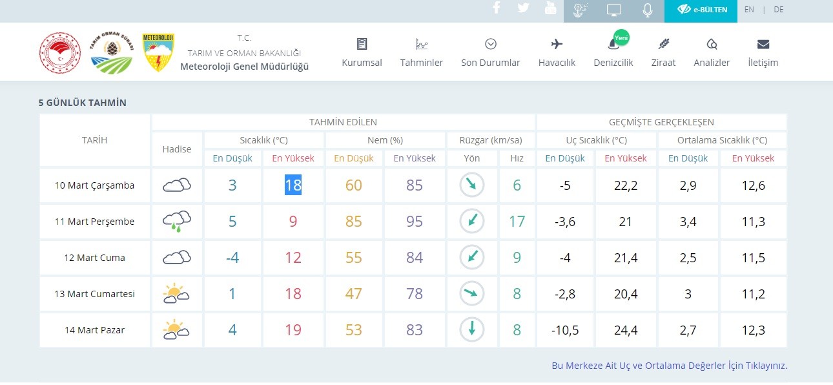This screenshot has width=833, height=385.
Task: Click the flower pollen icon
Action: 581,10
